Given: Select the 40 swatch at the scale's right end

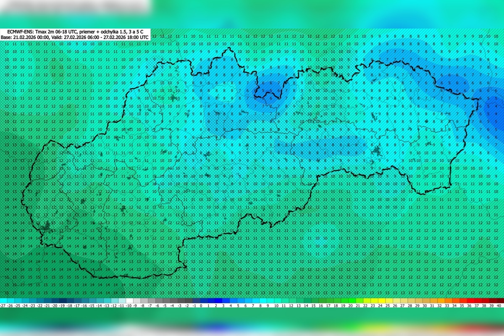Looking at the screenshot, I should click(498, 300).
